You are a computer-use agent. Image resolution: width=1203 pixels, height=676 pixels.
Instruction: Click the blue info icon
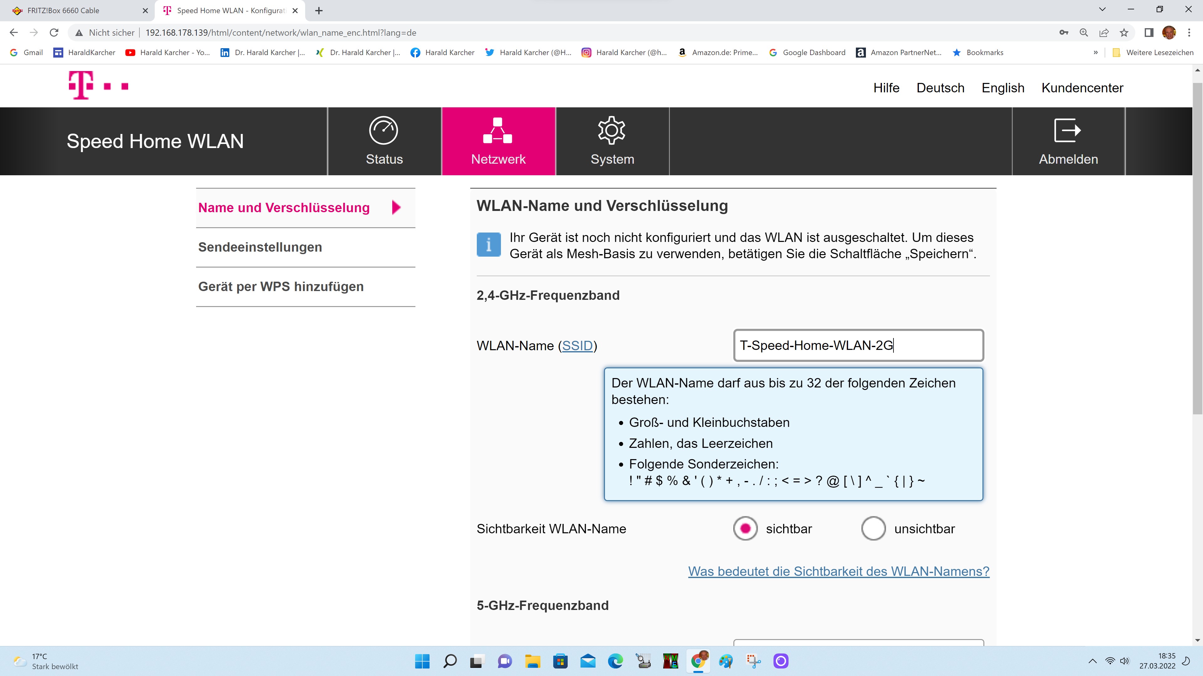click(488, 244)
